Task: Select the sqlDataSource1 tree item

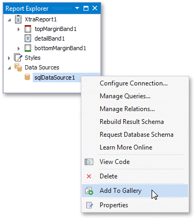Action: coord(55,77)
